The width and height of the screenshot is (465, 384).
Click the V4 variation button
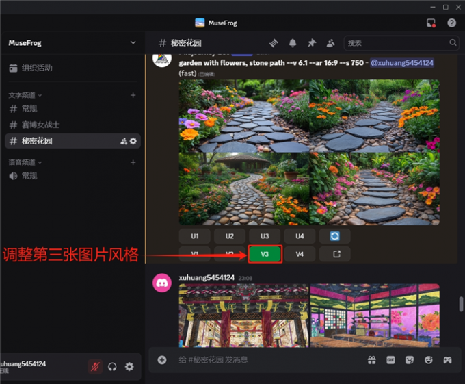click(x=300, y=254)
